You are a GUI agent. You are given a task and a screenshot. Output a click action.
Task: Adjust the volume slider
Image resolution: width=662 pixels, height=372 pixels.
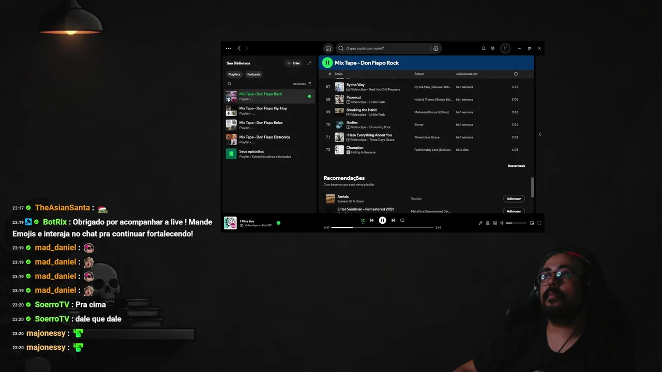[x=516, y=223]
